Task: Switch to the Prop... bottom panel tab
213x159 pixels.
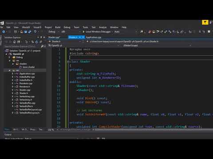Action: tap(33, 129)
